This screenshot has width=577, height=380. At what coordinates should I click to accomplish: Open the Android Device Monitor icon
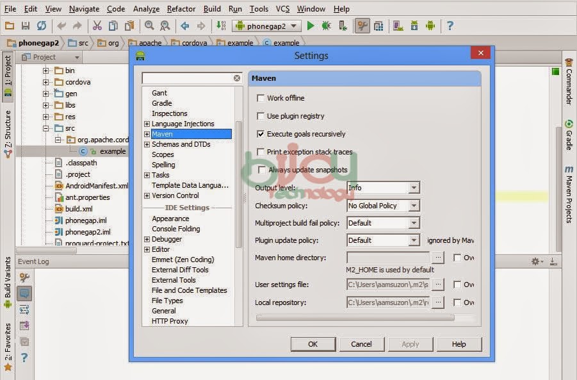click(x=430, y=26)
